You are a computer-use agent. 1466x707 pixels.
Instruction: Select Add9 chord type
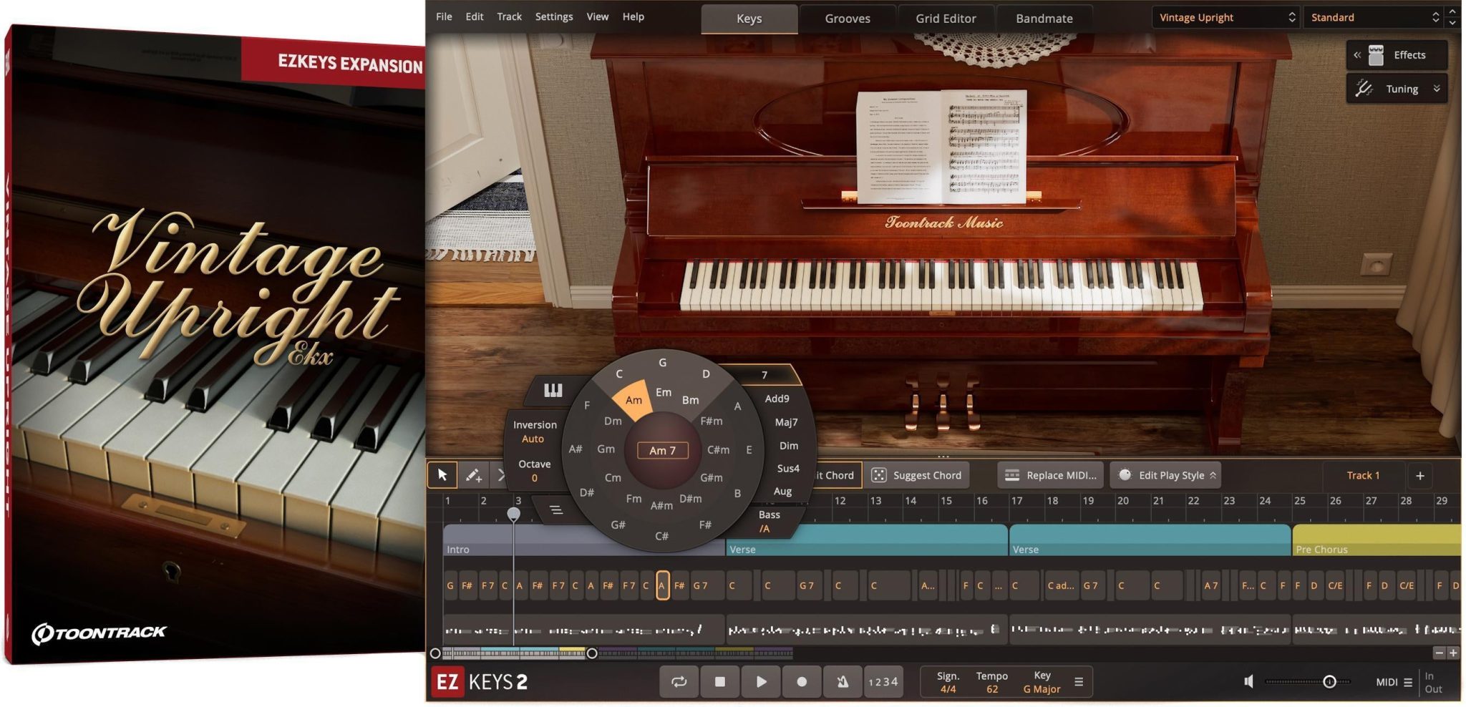tap(777, 399)
